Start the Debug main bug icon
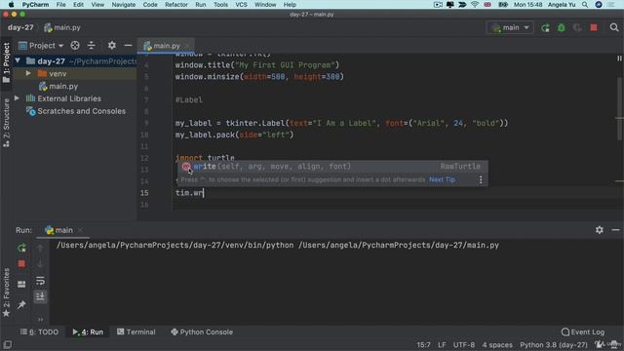624x351 pixels. tap(562, 28)
